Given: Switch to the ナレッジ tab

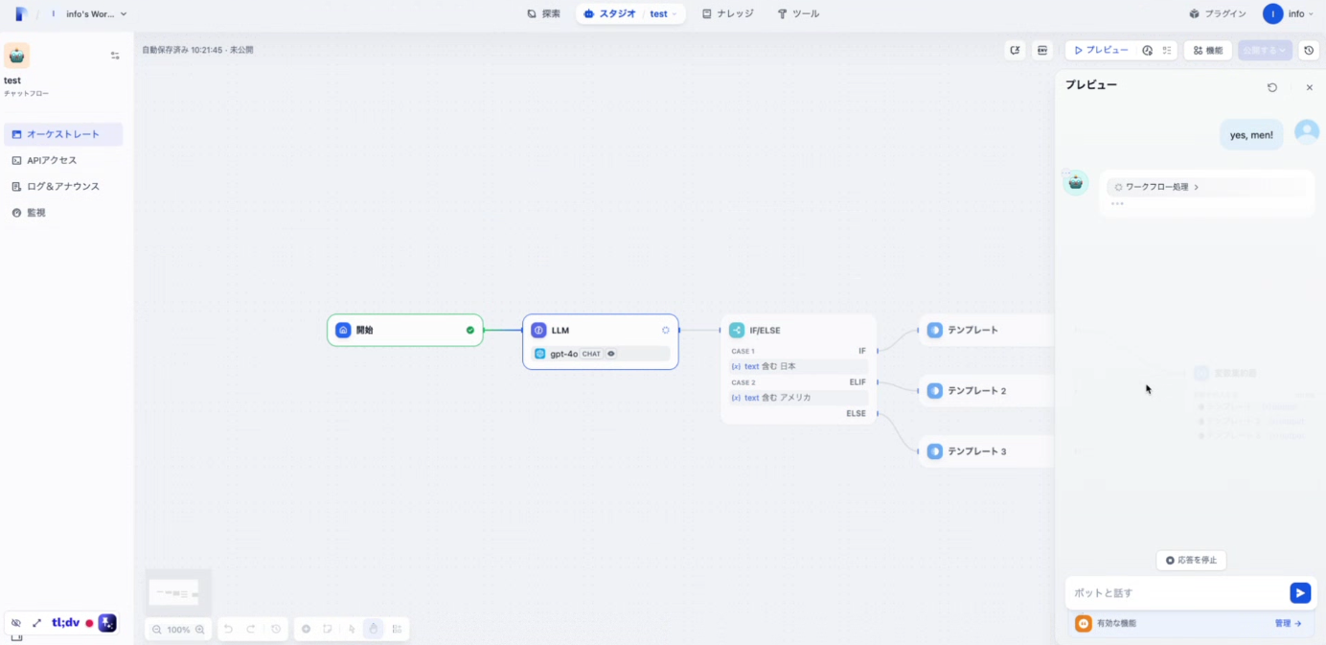Looking at the screenshot, I should pyautogui.click(x=728, y=13).
